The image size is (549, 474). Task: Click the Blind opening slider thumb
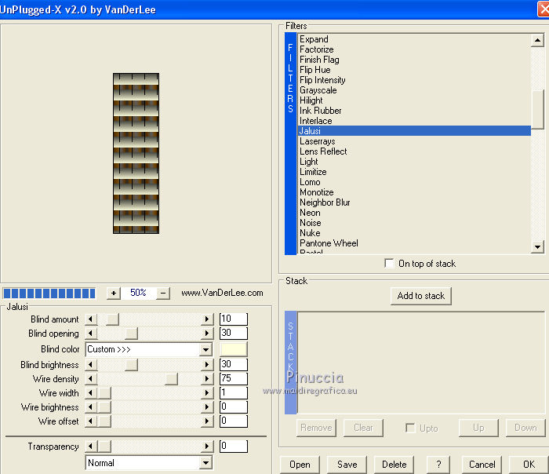click(x=131, y=334)
